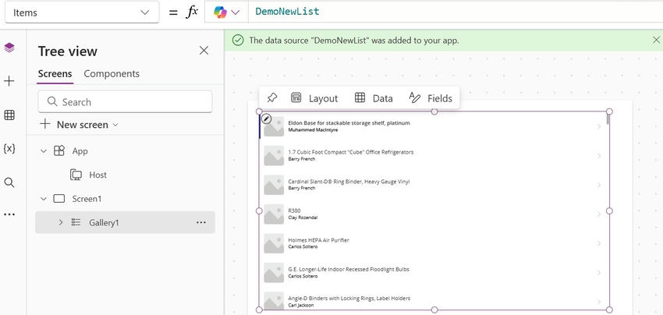This screenshot has width=663, height=315.
Task: Expand the Gallery1 tree node
Action: [x=61, y=222]
